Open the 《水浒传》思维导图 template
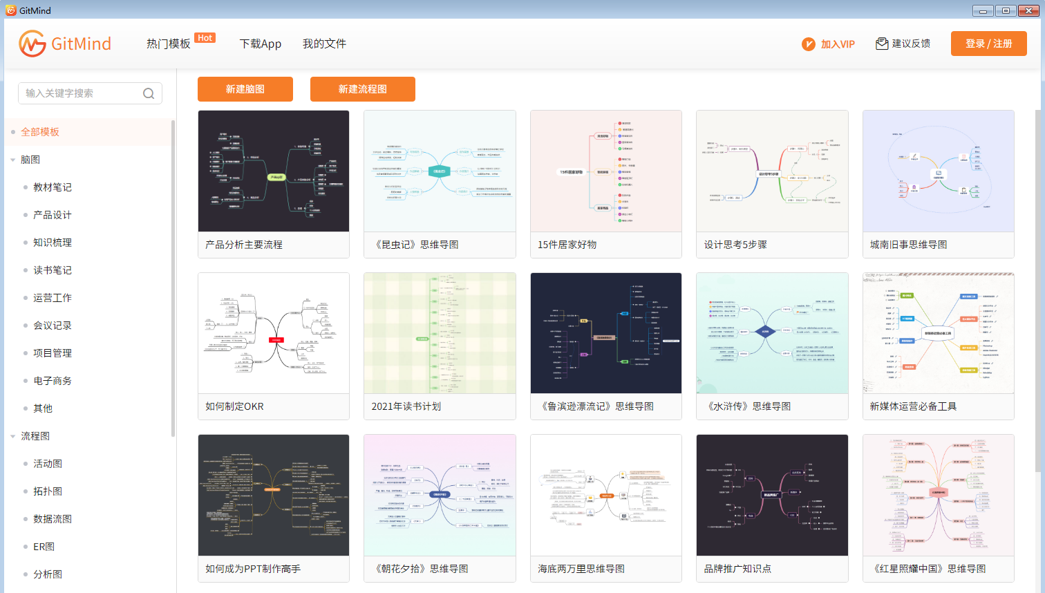The height and width of the screenshot is (593, 1045). (772, 346)
